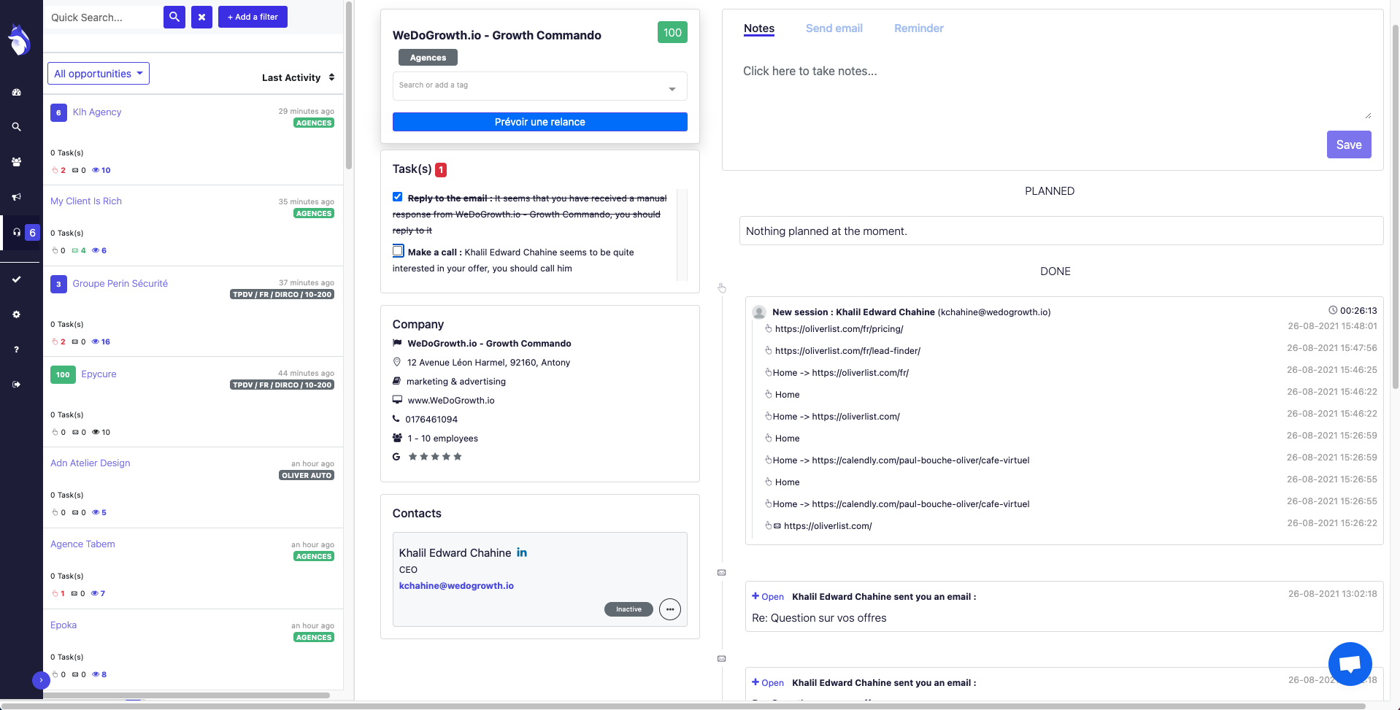Check the 'Make a call' task
The image size is (1400, 710).
click(x=398, y=251)
